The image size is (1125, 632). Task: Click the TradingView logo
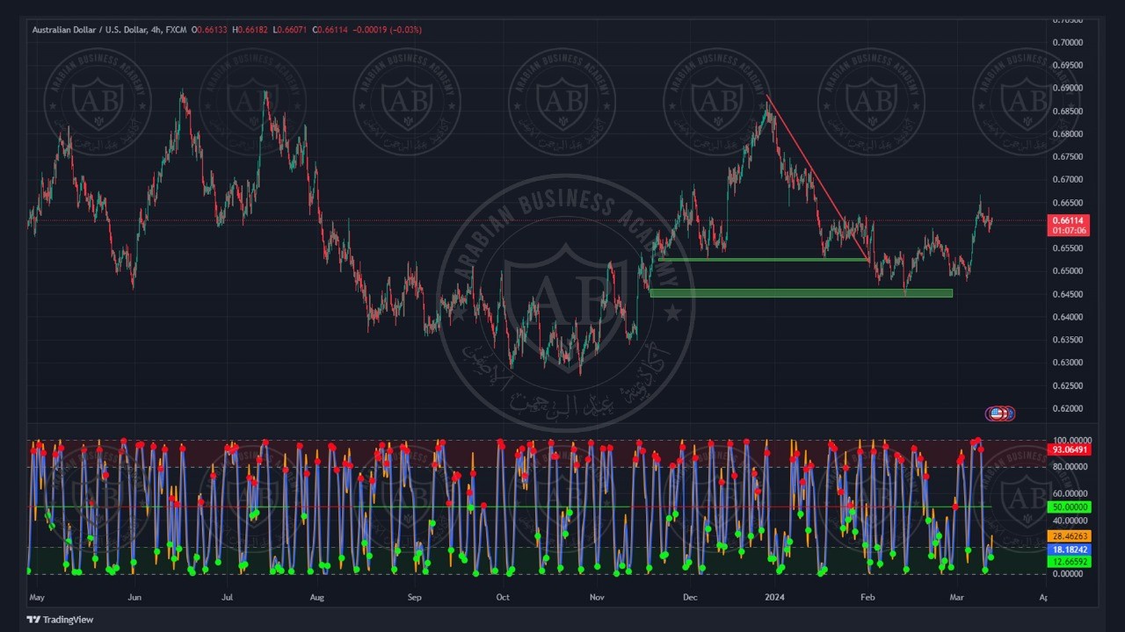(x=60, y=620)
